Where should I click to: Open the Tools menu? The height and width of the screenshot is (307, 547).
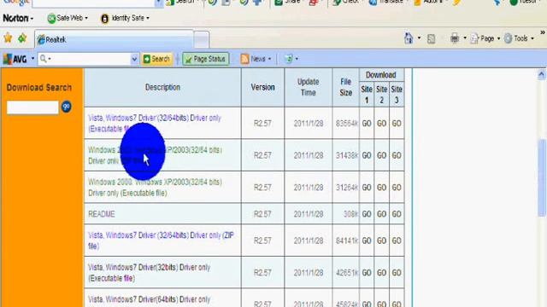[x=519, y=38]
